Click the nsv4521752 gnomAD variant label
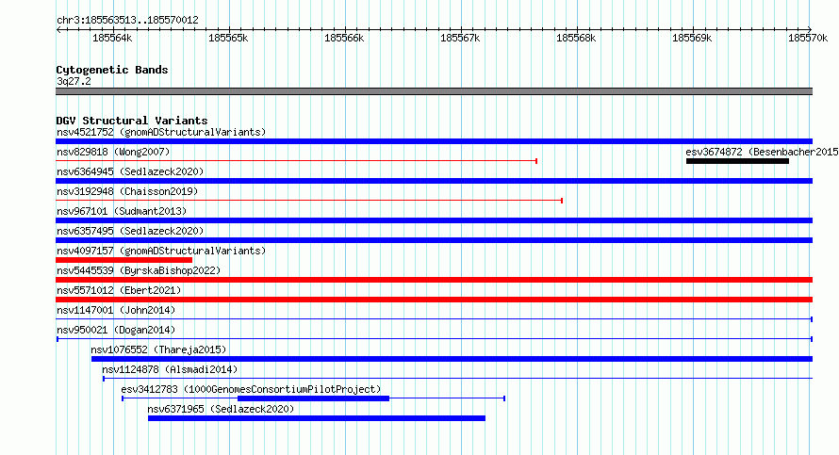The height and width of the screenshot is (455, 839). click(x=161, y=132)
